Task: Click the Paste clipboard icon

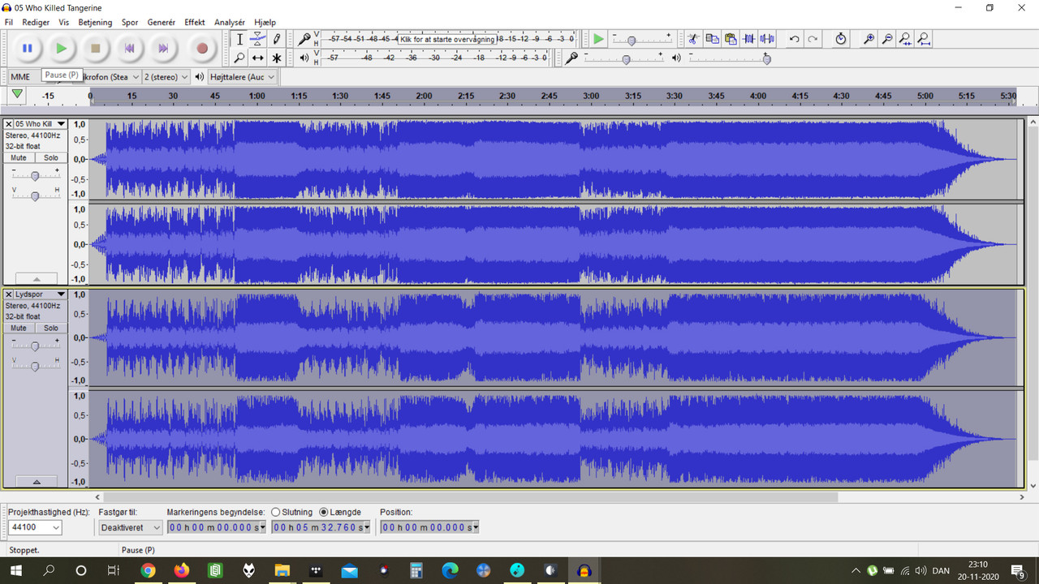Action: pos(731,39)
